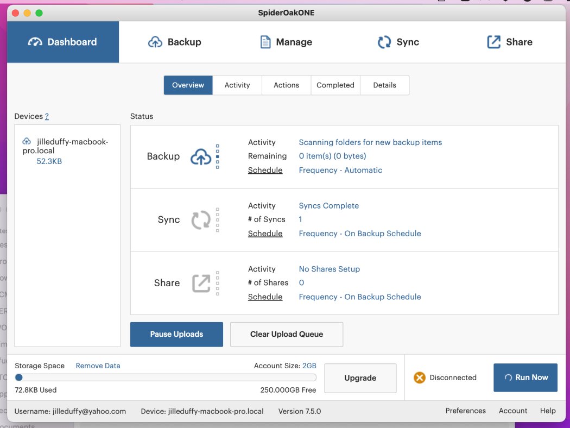Click the Share 'Frequency - On Backup Schedule' value
The image size is (570, 428).
coord(360,297)
